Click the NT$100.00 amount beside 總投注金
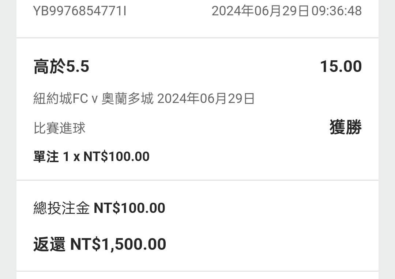This screenshot has width=395, height=279. (x=129, y=208)
